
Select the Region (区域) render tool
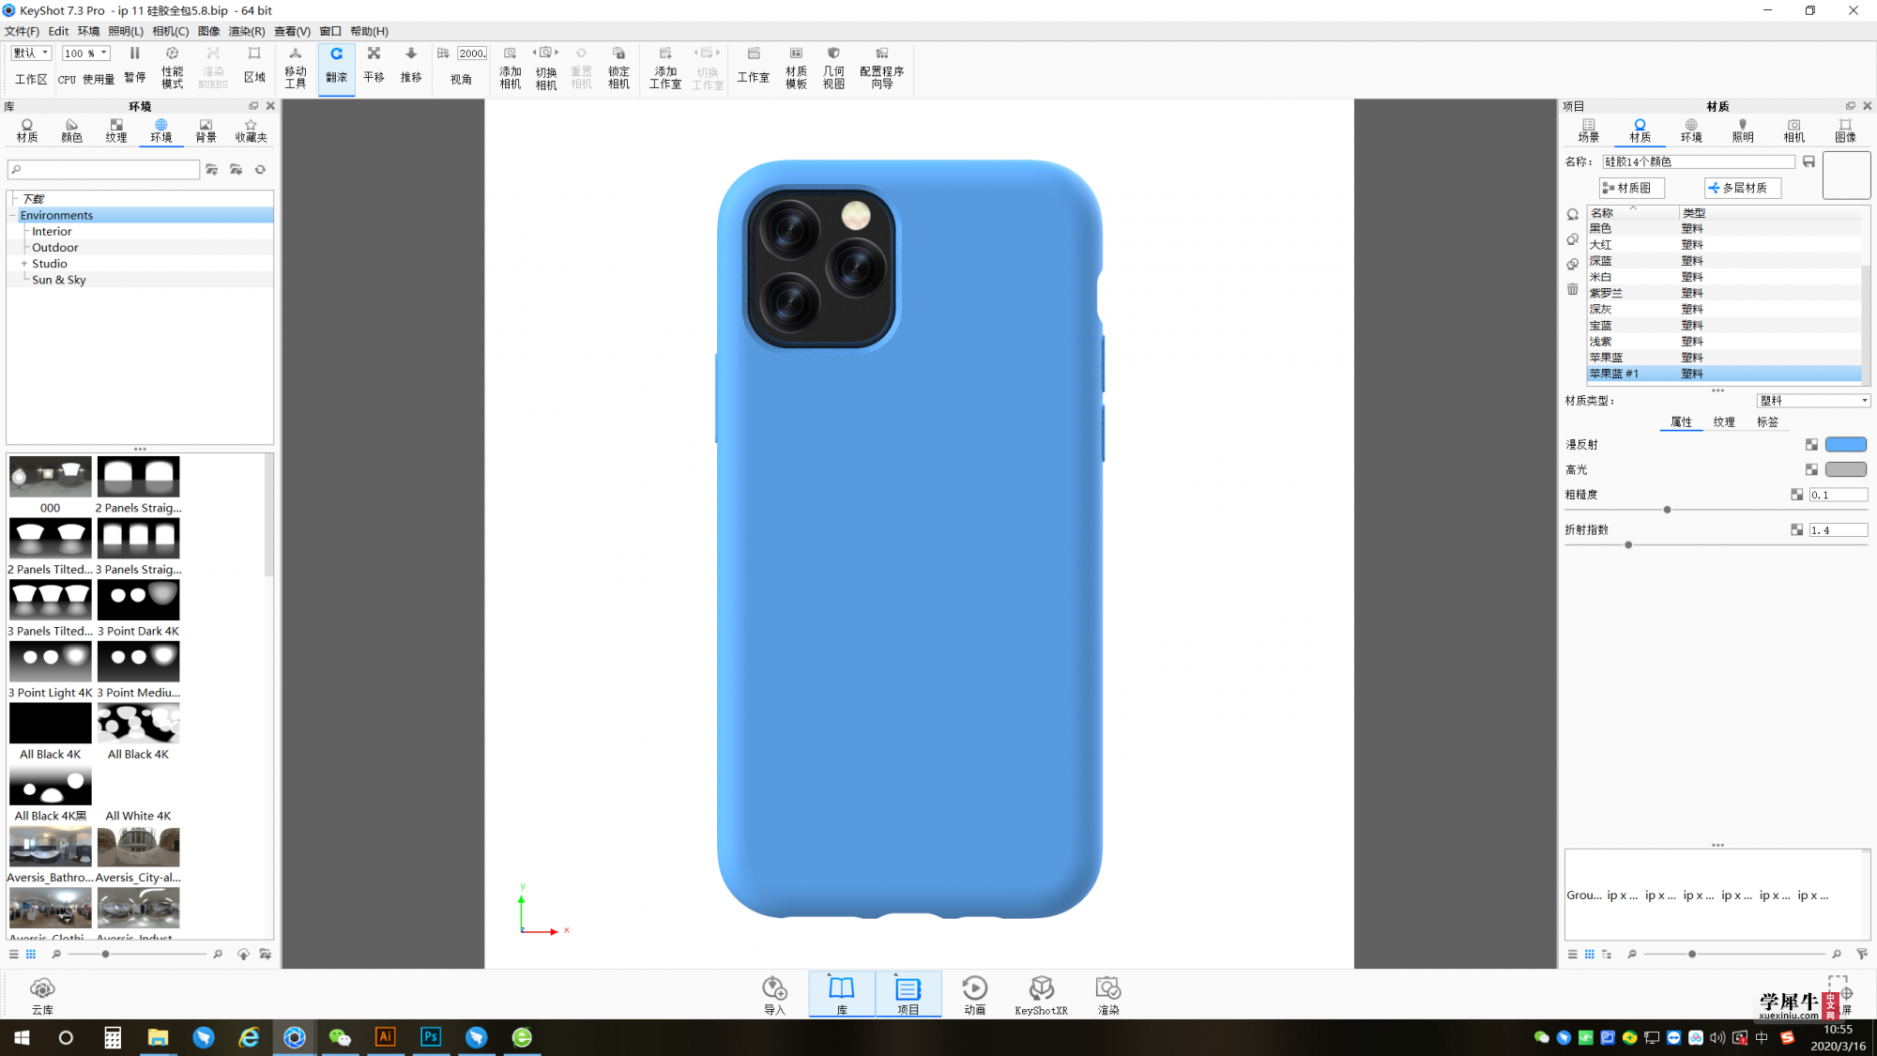pos(254,66)
